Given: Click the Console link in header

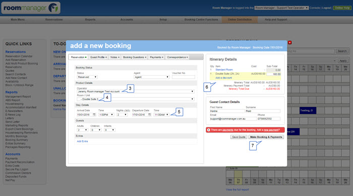Looking at the screenshot, I should pyautogui.click(x=315, y=8).
